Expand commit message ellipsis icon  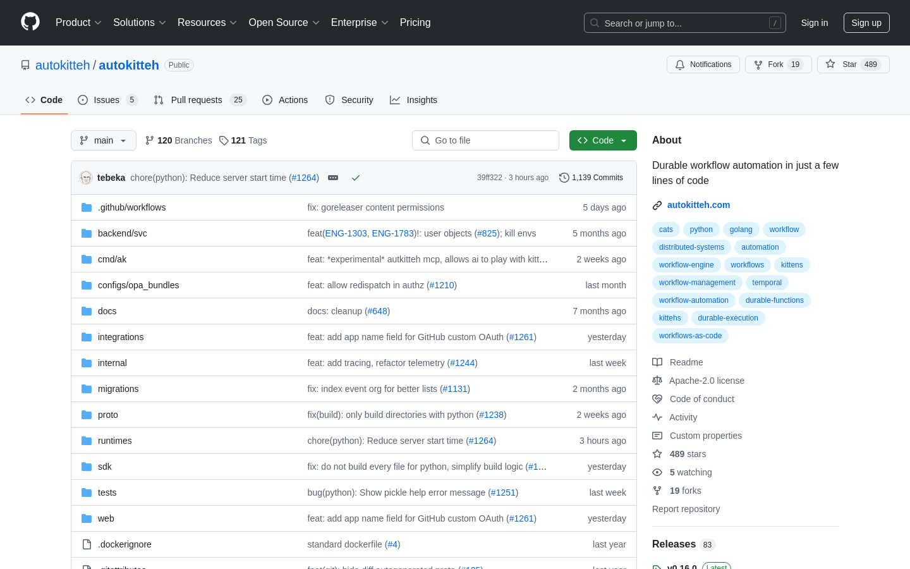pos(333,178)
